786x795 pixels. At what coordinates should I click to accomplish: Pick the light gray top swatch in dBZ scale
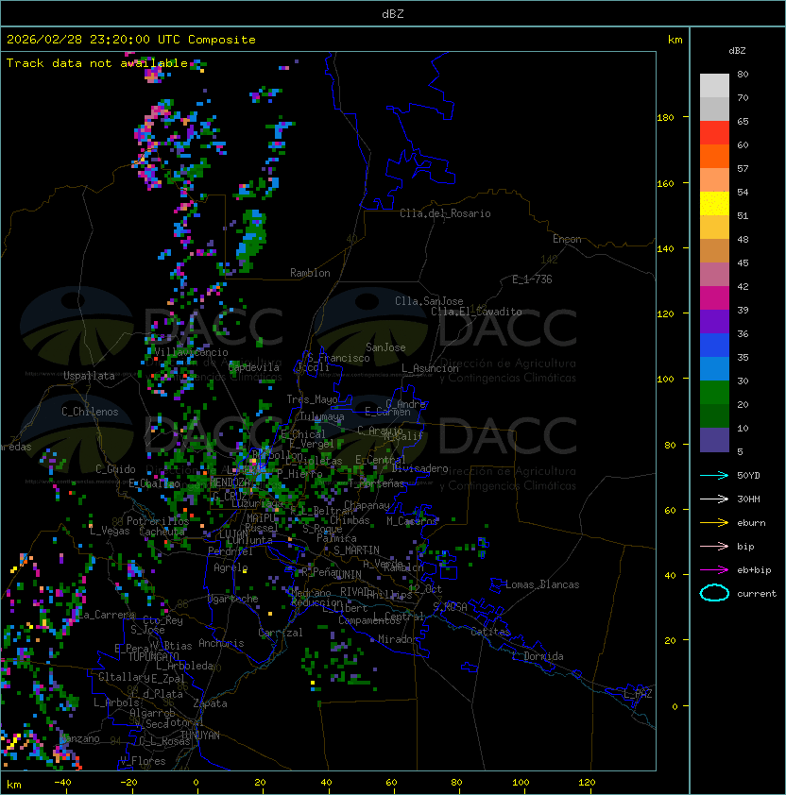(x=714, y=86)
